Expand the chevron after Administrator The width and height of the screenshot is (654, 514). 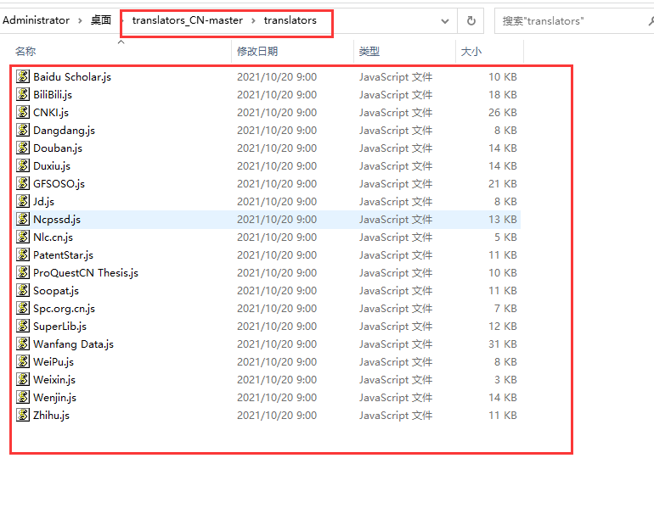(x=80, y=20)
